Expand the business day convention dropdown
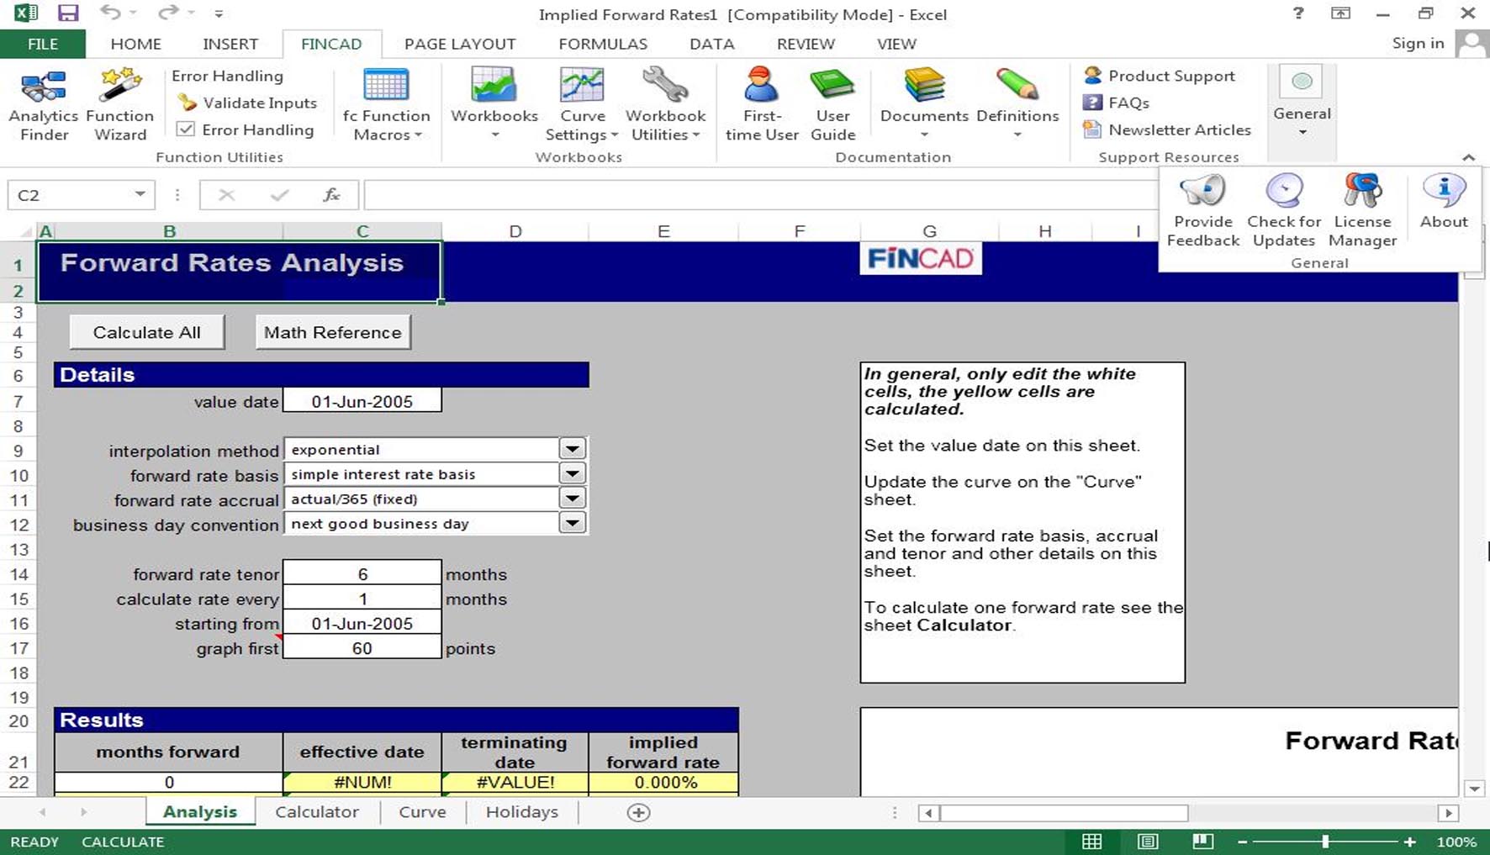This screenshot has height=855, width=1490. [x=573, y=523]
